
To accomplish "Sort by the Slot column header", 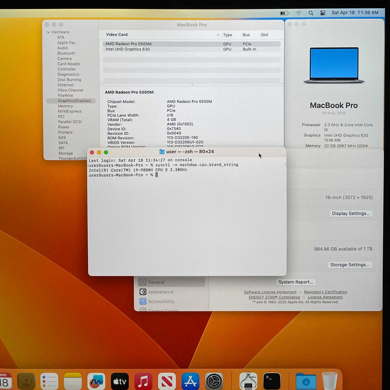I will (264, 35).
